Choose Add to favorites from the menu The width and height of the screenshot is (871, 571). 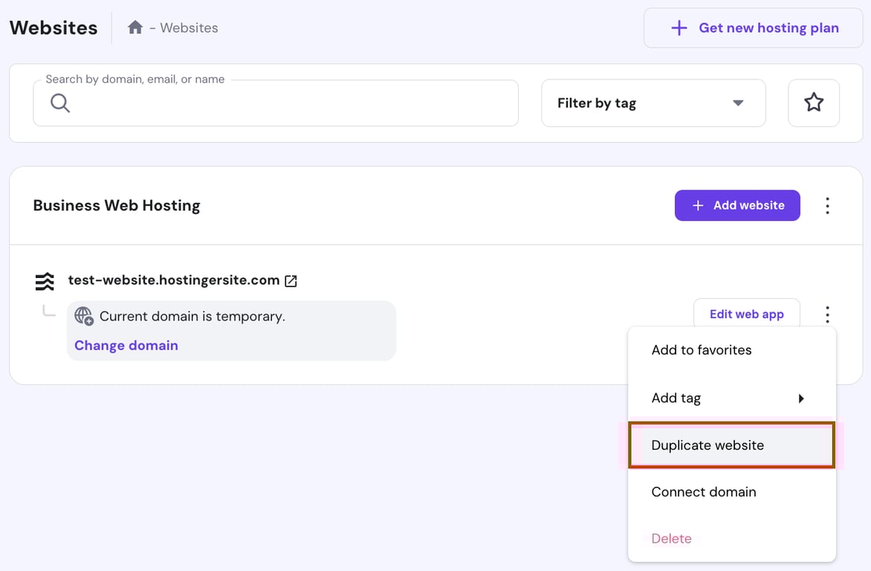(702, 349)
